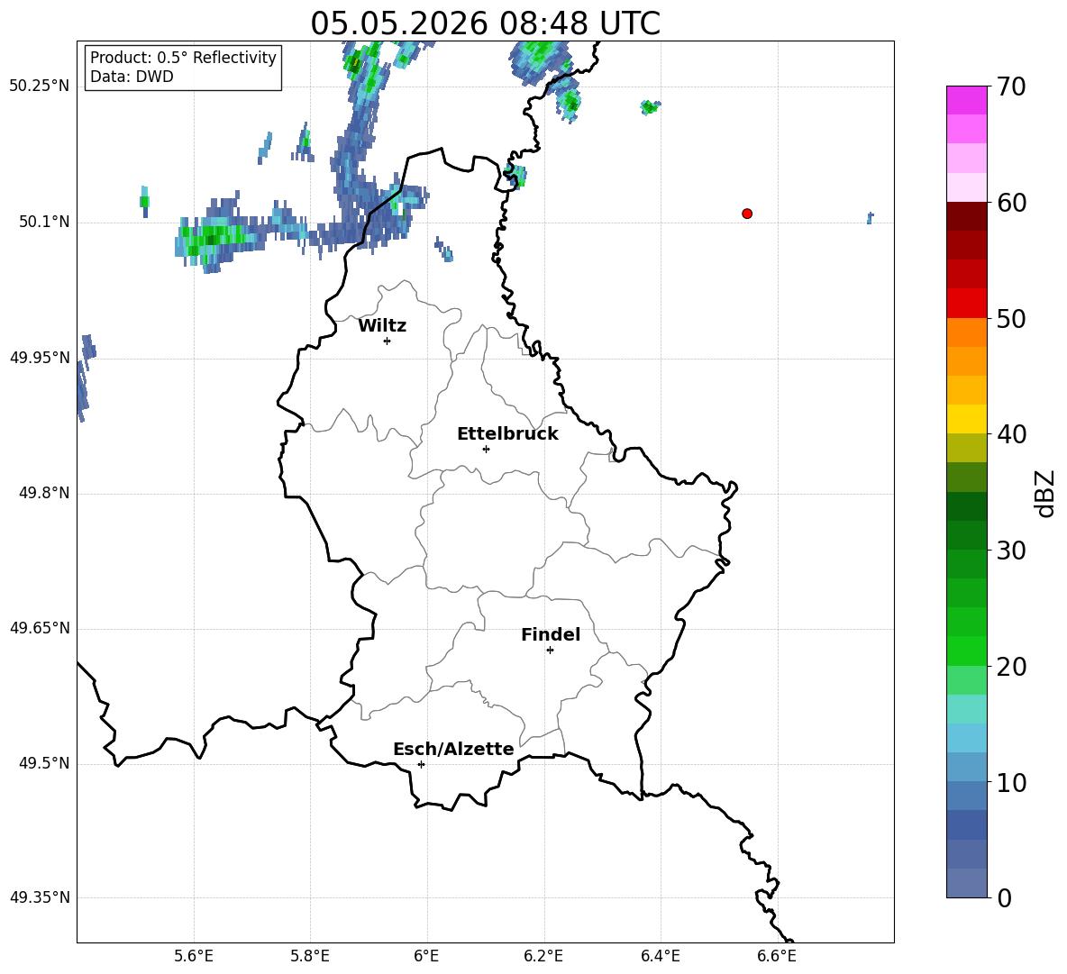Pick the dark green 30 dBZ colorbar segment
The height and width of the screenshot is (974, 1067).
[x=967, y=535]
